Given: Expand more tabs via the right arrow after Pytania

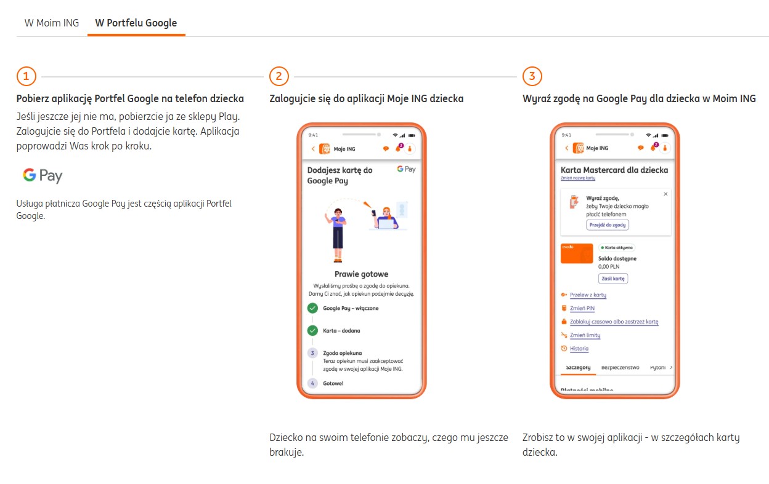Looking at the screenshot, I should (x=671, y=367).
